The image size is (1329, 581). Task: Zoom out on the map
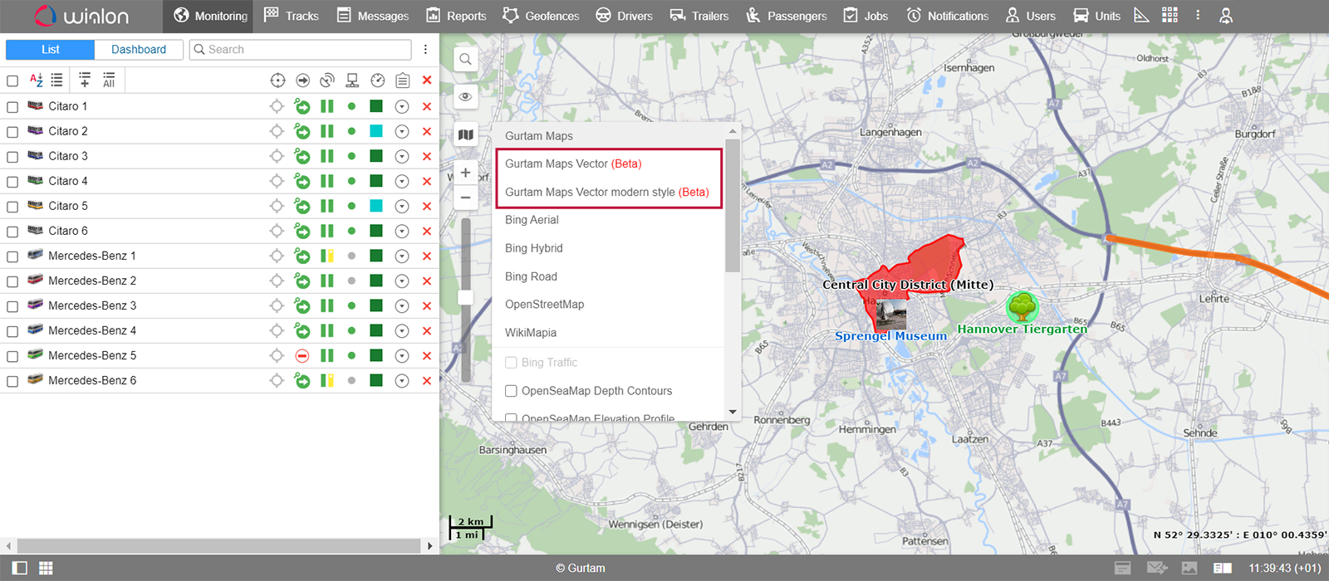(x=465, y=198)
